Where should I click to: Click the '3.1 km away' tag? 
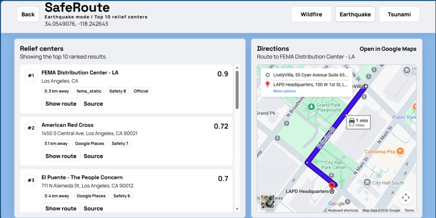pyautogui.click(x=56, y=144)
